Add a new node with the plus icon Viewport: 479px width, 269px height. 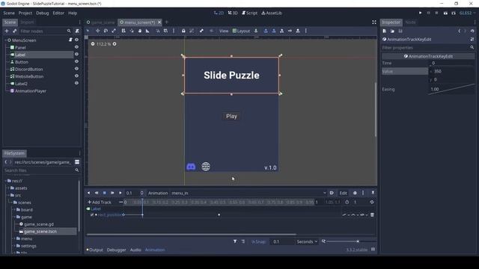(x=7, y=31)
